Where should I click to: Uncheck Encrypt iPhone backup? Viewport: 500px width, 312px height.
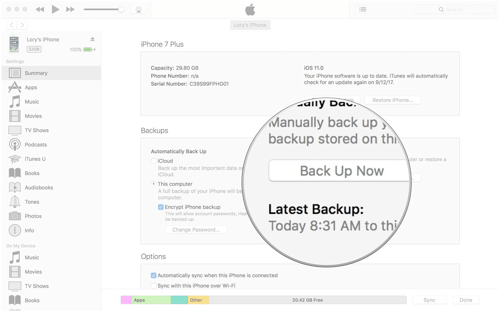point(161,207)
